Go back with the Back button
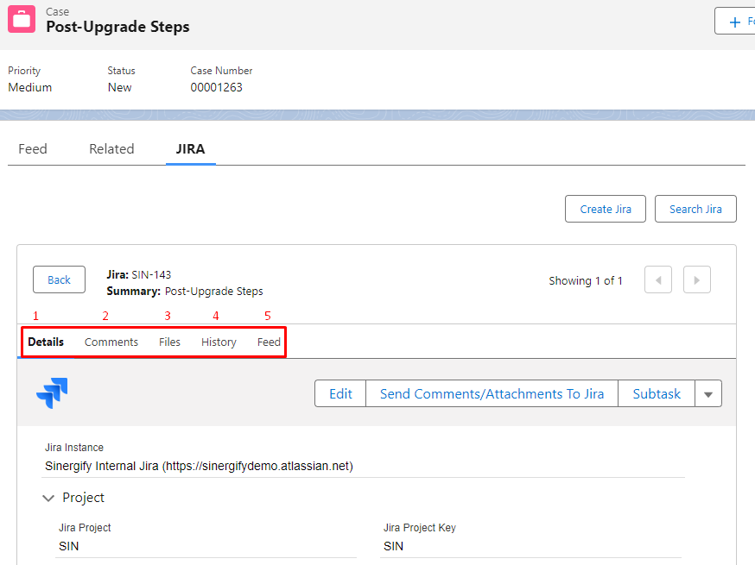This screenshot has height=565, width=755. point(60,279)
